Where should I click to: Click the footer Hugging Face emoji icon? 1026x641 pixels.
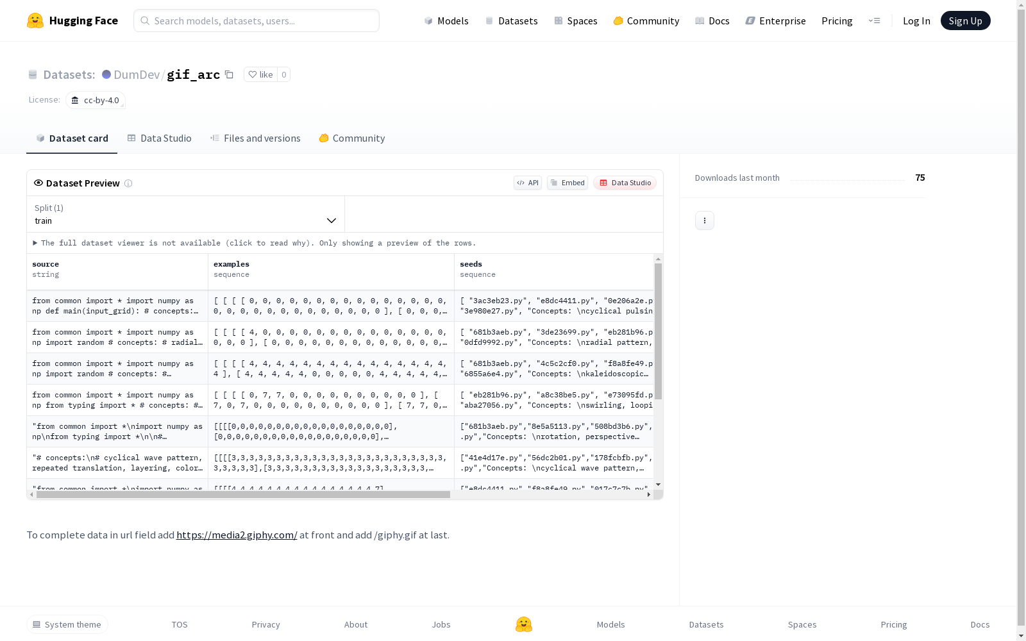click(x=524, y=624)
